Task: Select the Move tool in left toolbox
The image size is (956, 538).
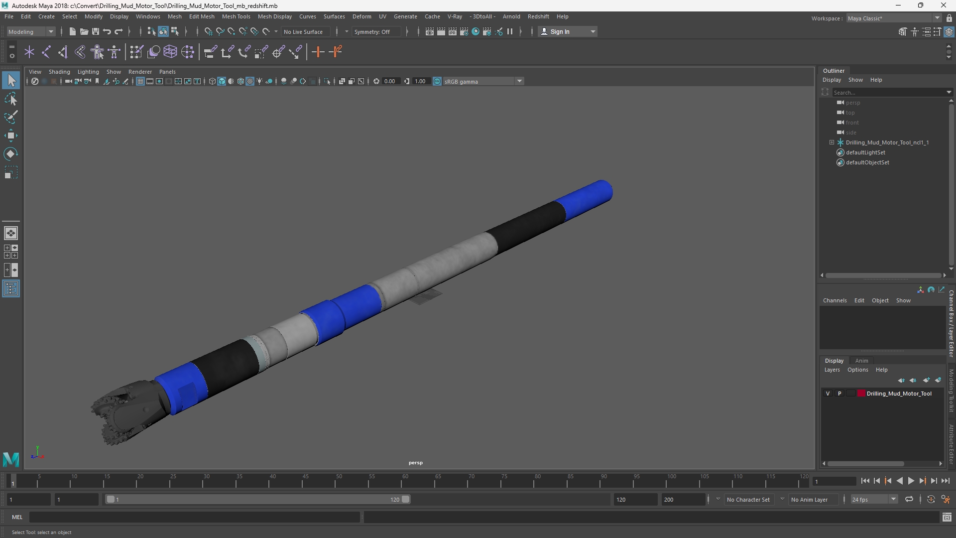Action: pos(10,135)
